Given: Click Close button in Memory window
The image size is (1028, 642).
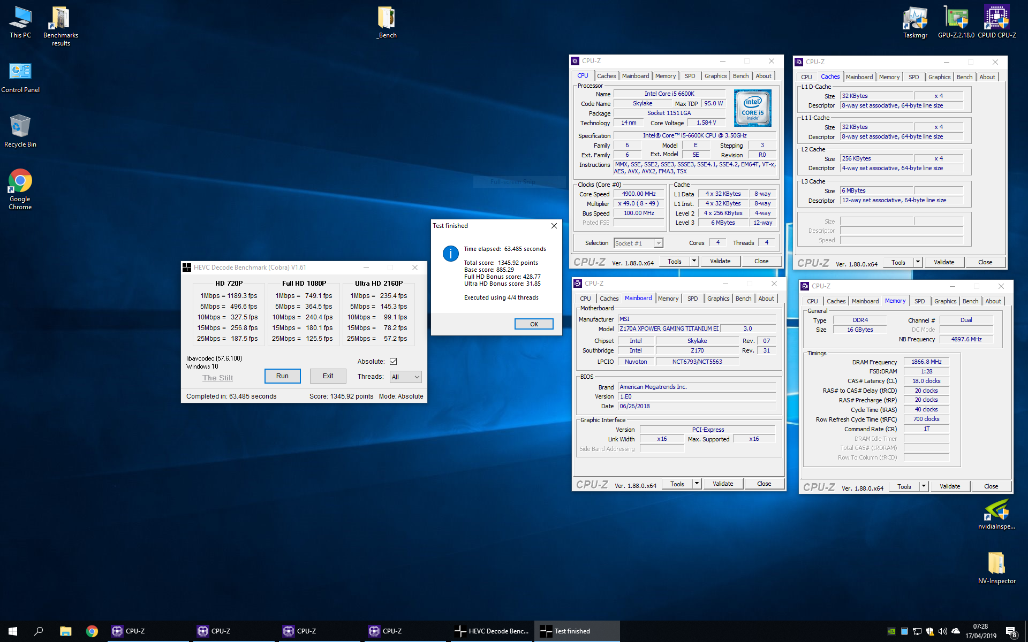Looking at the screenshot, I should point(991,486).
